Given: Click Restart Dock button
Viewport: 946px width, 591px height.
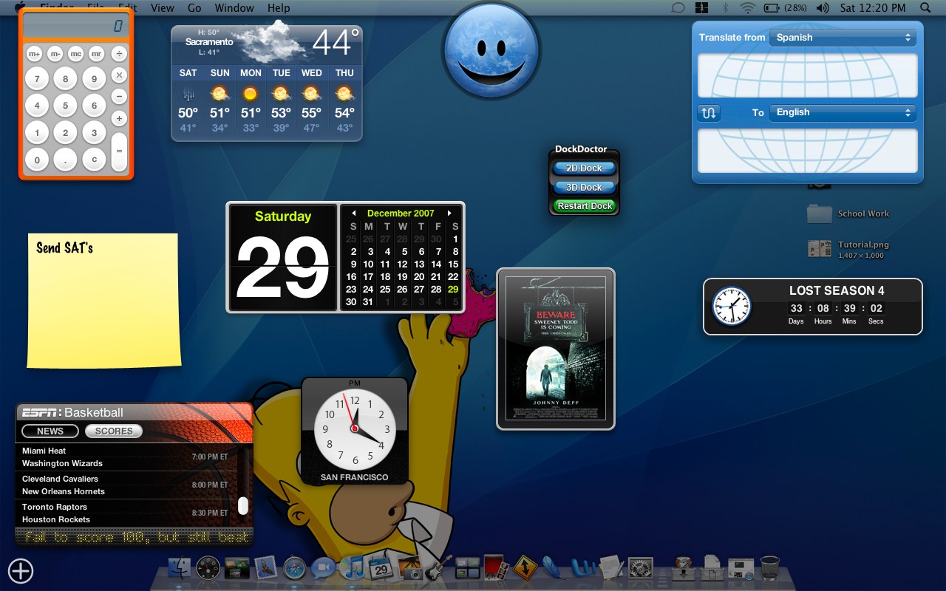Looking at the screenshot, I should tap(585, 206).
